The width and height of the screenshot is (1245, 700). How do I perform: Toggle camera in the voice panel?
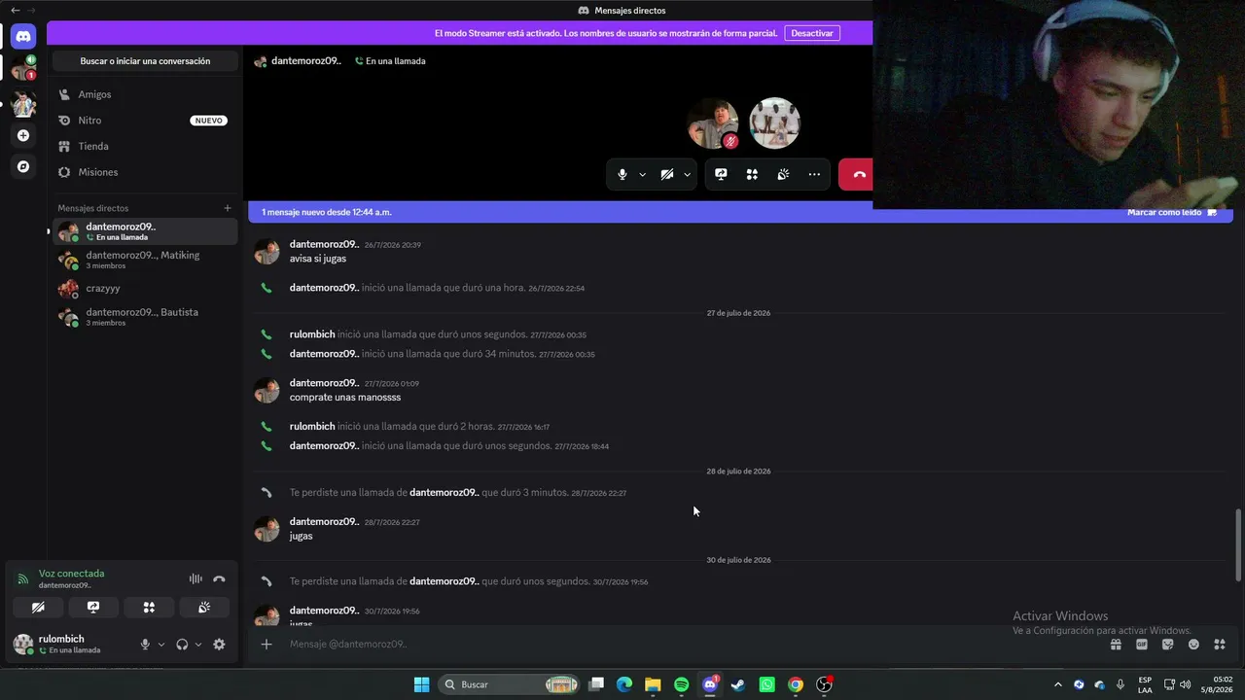tap(38, 608)
